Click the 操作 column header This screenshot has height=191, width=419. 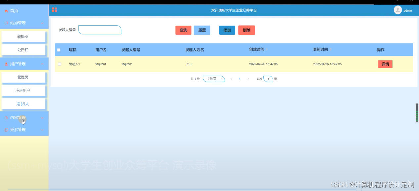[x=381, y=50]
